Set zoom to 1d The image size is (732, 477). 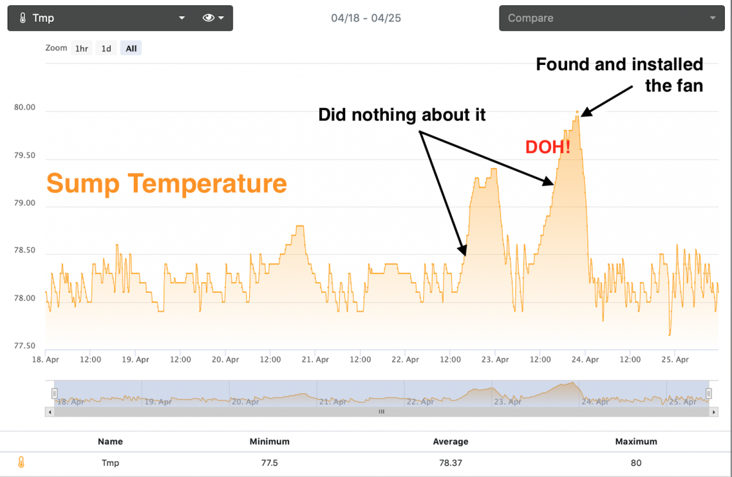106,48
